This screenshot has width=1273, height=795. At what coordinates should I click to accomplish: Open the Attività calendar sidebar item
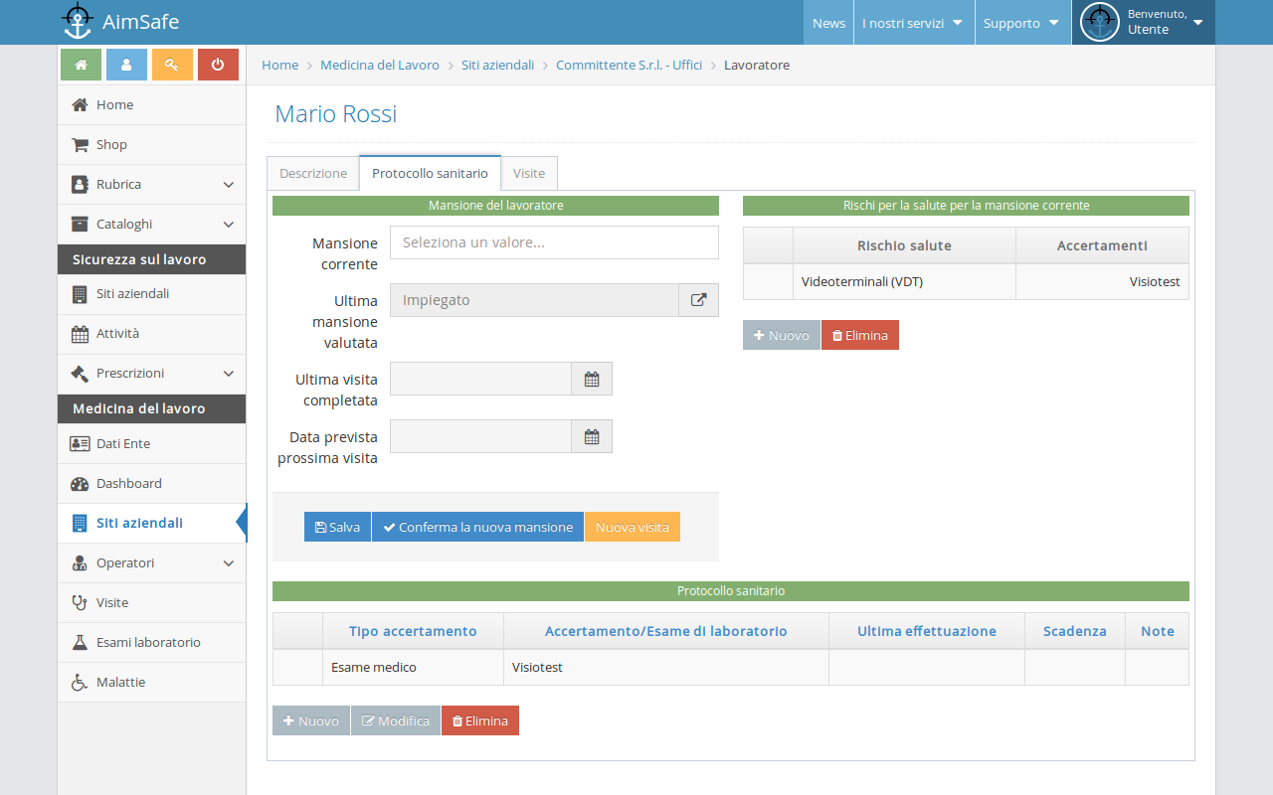click(x=151, y=334)
